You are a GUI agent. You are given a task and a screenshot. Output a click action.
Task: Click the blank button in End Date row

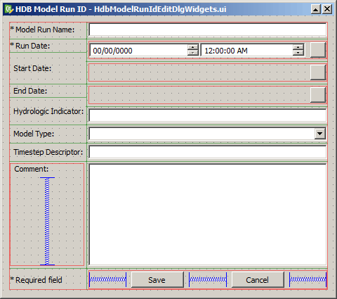click(x=318, y=95)
